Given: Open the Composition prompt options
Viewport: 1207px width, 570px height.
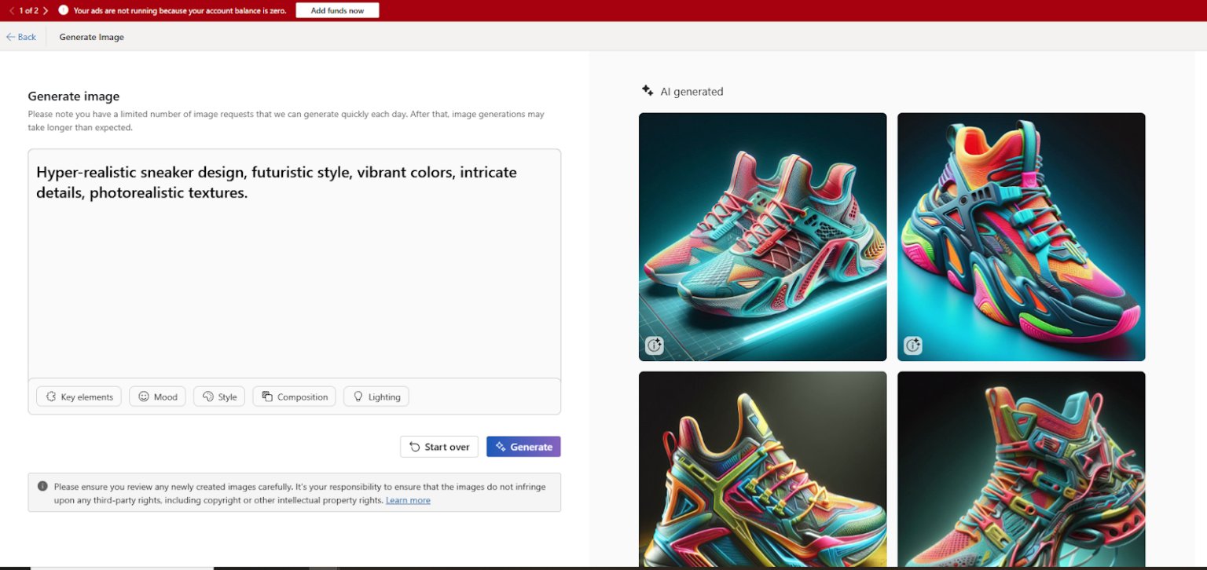Looking at the screenshot, I should point(294,396).
